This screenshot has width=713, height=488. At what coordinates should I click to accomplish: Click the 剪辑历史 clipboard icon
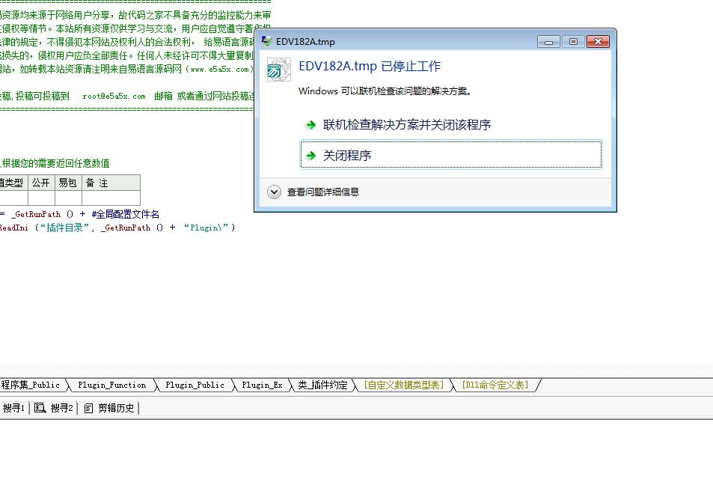(x=89, y=409)
